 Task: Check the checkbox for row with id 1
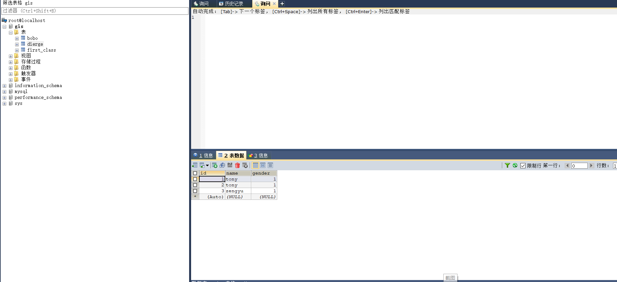(195, 179)
